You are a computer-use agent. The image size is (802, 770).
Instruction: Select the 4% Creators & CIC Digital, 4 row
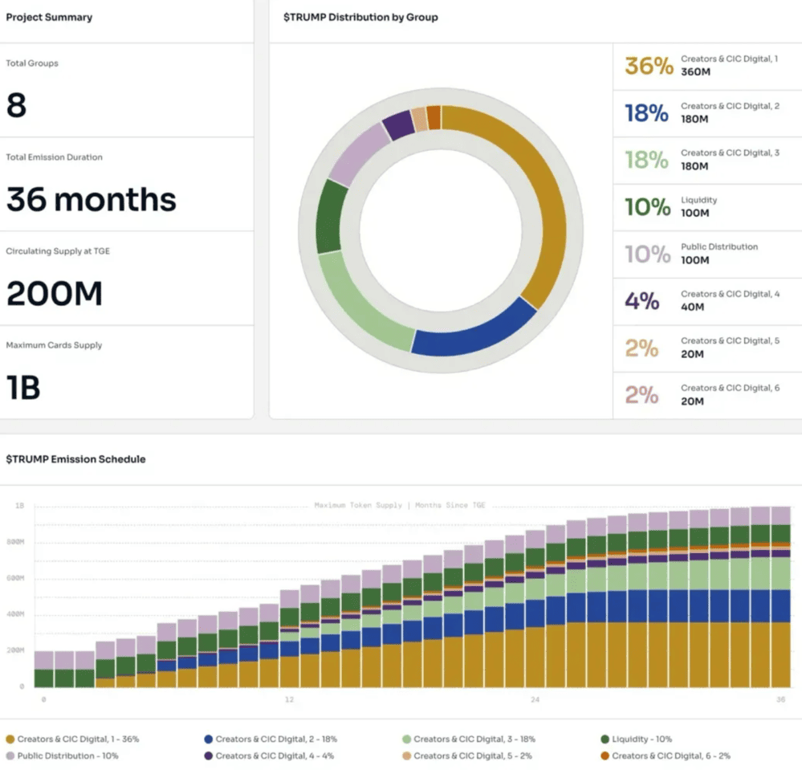click(706, 301)
